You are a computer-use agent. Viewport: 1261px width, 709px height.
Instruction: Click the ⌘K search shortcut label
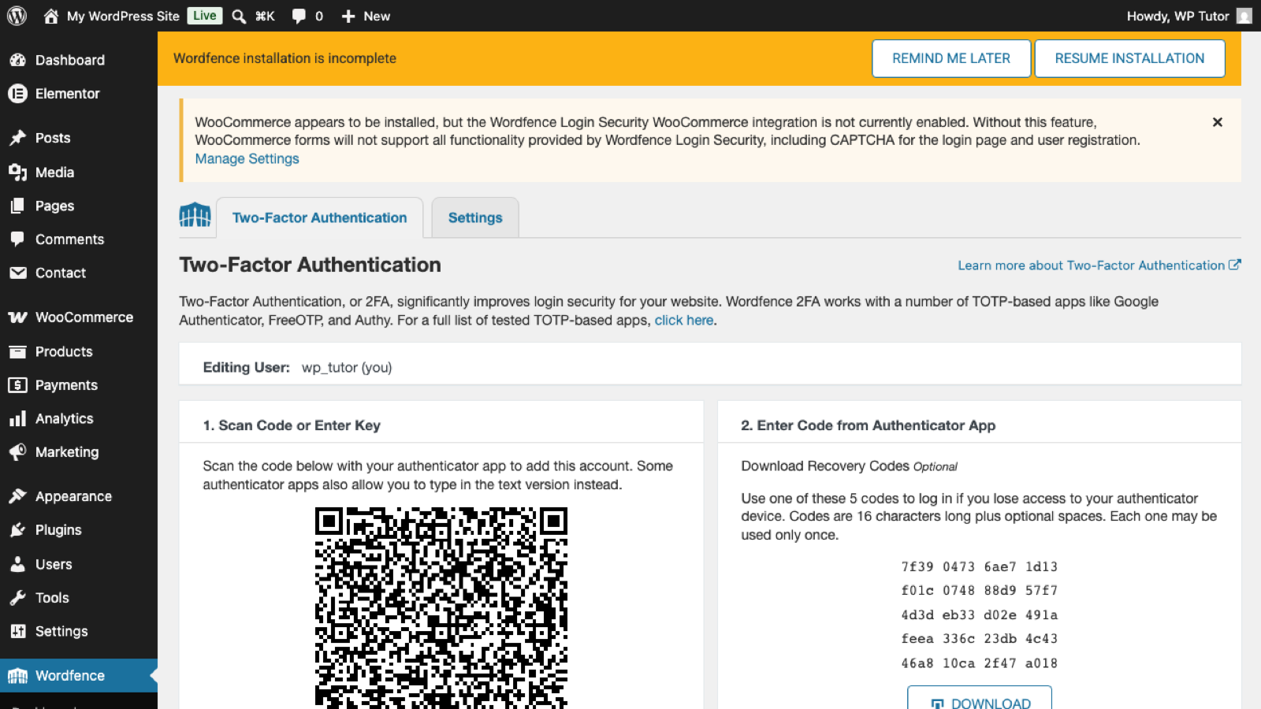pyautogui.click(x=265, y=16)
